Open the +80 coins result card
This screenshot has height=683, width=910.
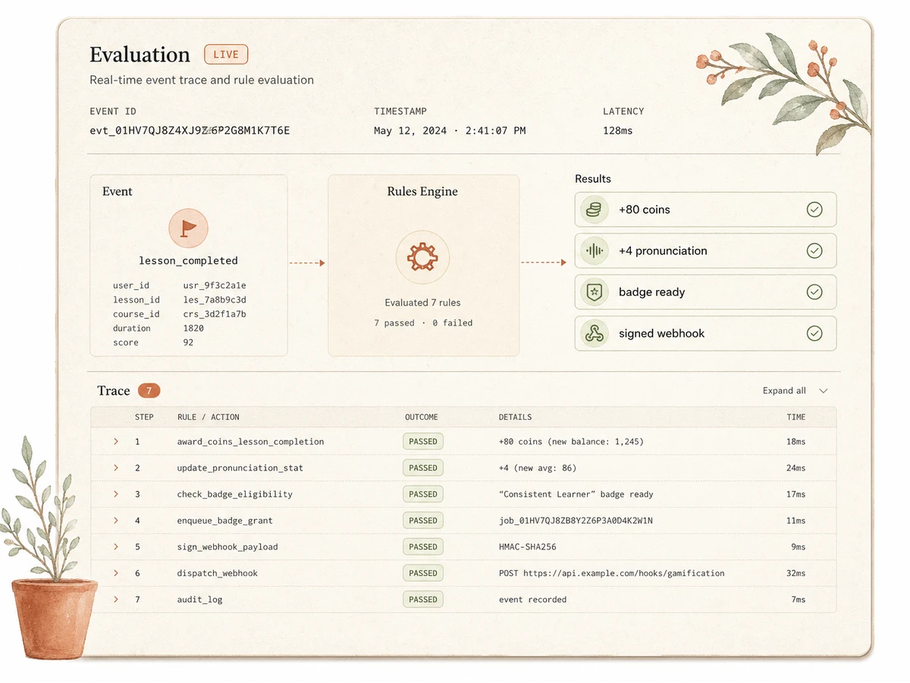pos(705,209)
